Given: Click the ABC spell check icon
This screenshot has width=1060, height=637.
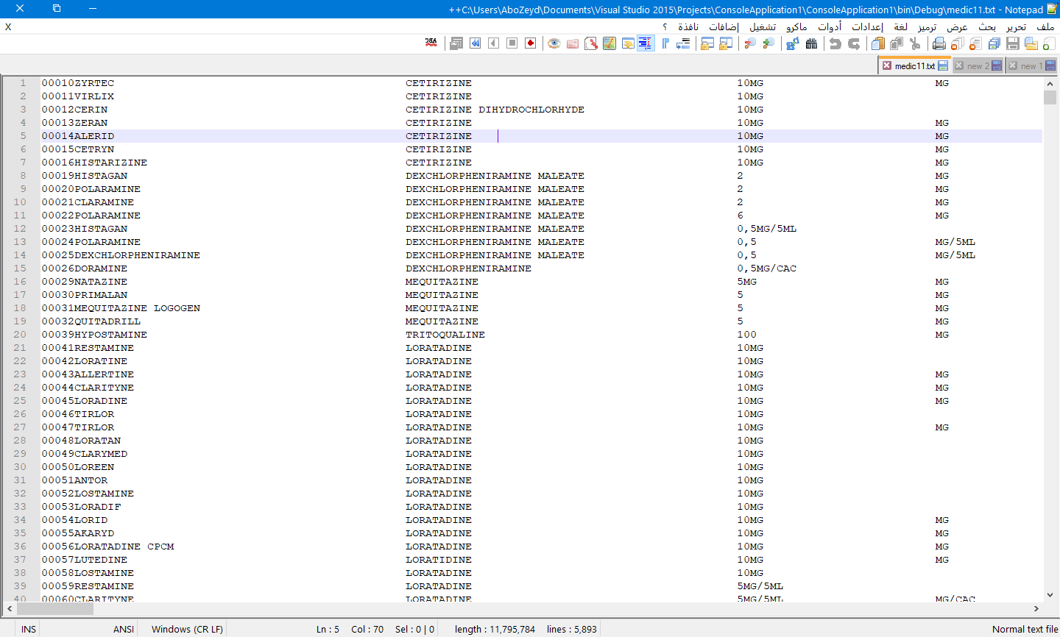Looking at the screenshot, I should click(431, 43).
